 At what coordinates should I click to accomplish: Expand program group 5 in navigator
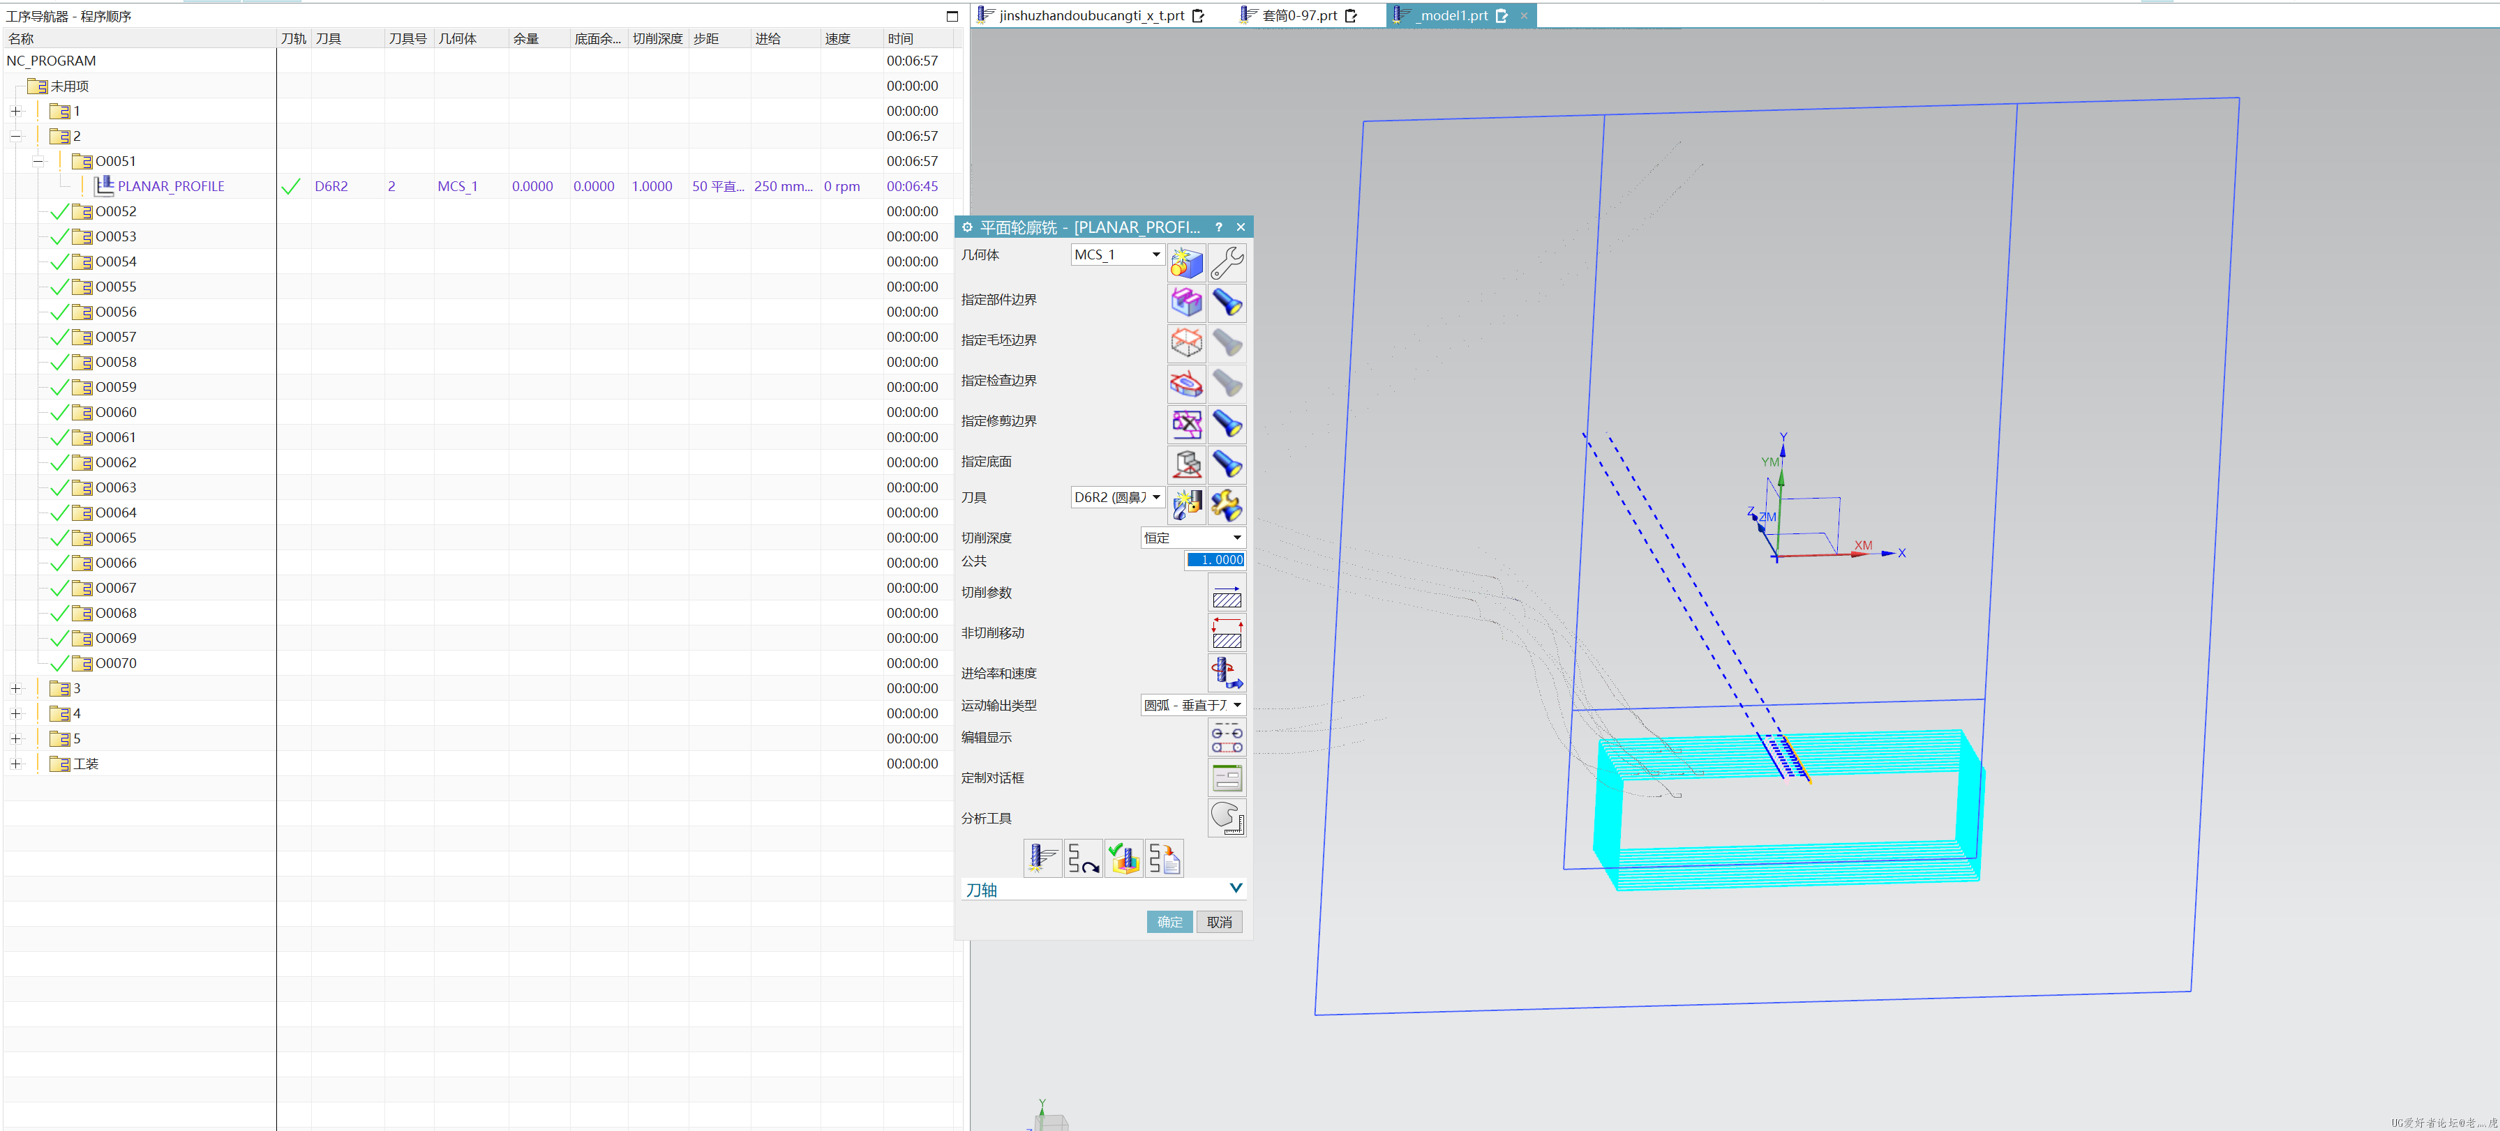click(15, 739)
